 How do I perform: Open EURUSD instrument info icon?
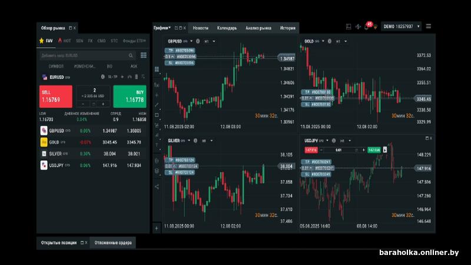point(102,77)
